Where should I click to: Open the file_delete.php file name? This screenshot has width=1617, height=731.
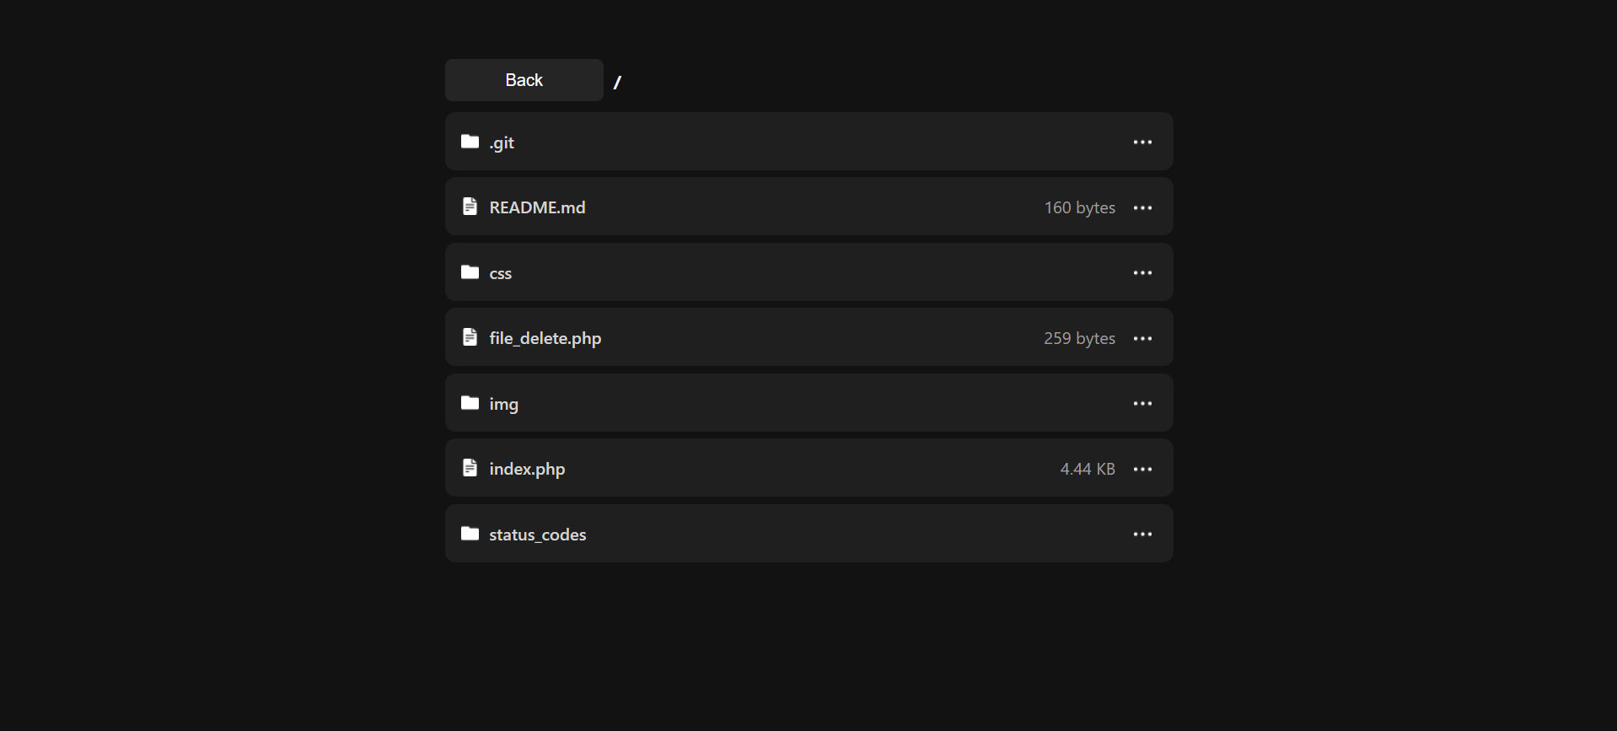click(x=545, y=338)
